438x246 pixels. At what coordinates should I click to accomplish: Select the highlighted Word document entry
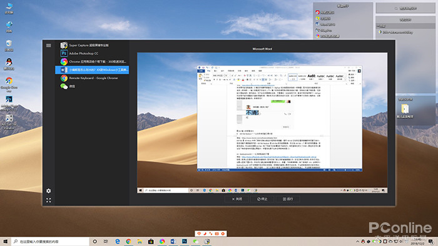[92, 70]
